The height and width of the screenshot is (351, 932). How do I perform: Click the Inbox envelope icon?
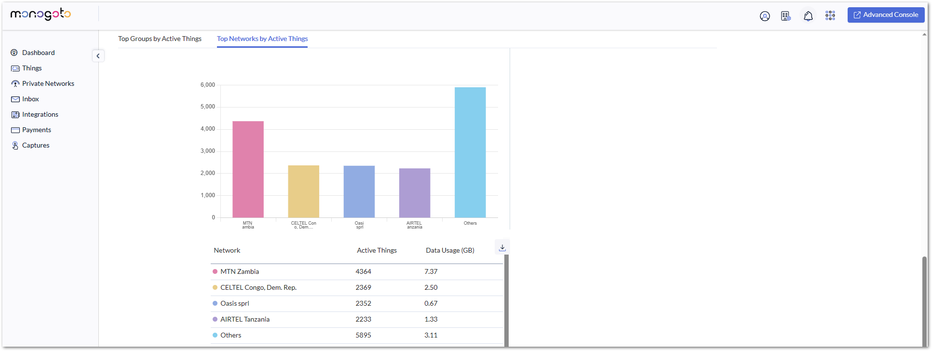15,99
